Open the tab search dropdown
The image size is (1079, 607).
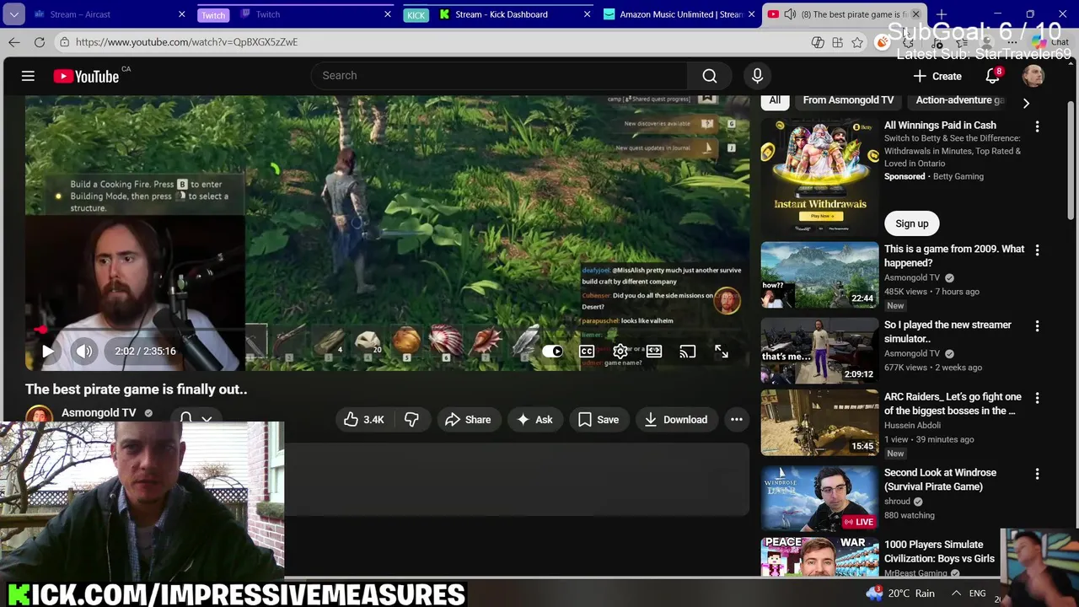[14, 14]
